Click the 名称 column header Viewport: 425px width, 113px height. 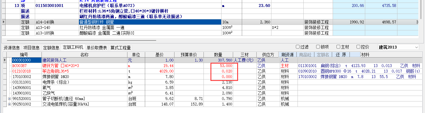click(84, 55)
